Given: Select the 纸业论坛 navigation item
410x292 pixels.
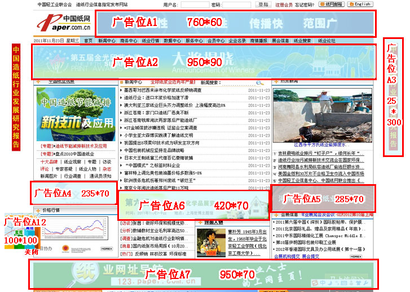Looking at the screenshot, I should [327, 41].
